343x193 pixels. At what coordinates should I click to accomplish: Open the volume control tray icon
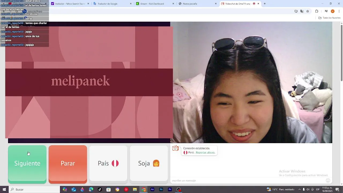pos(308,190)
